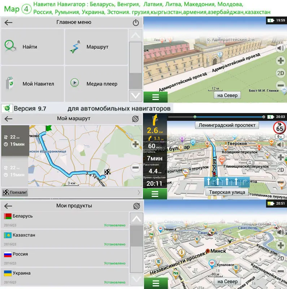Image resolution: width=287 pixels, height=289 pixels.
Task: Click the Минск city marker label
Action: point(218,251)
